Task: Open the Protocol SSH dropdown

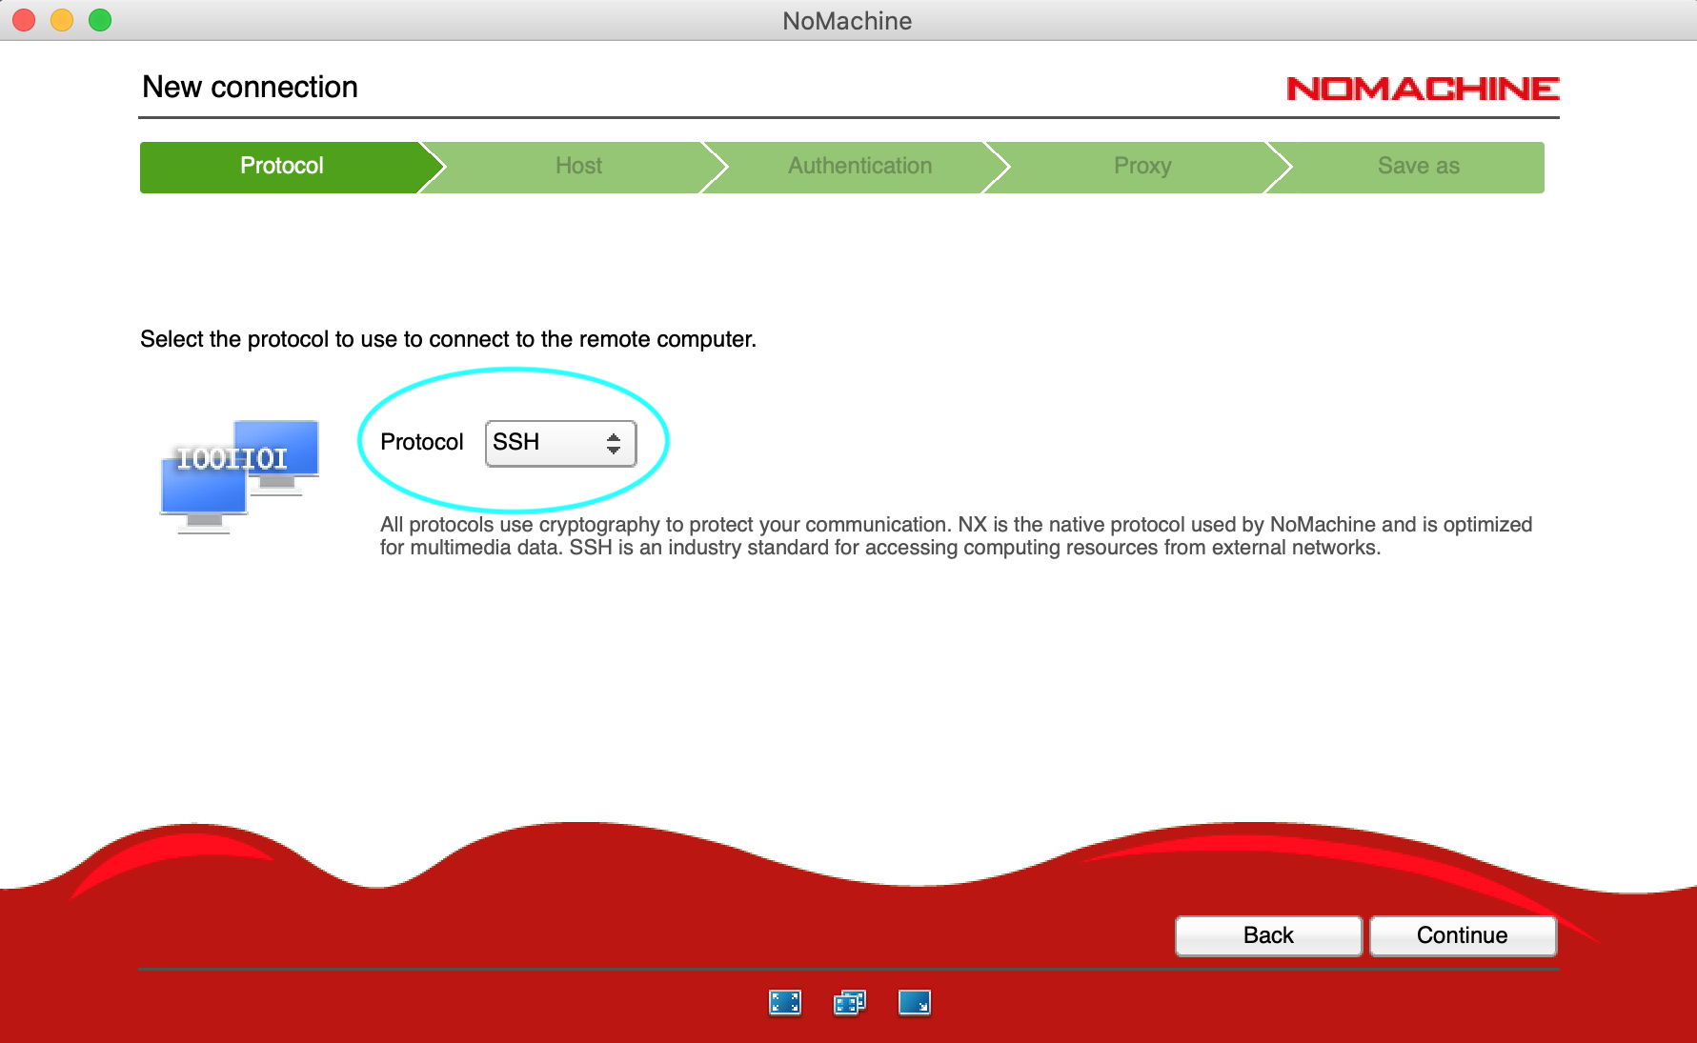Action: pyautogui.click(x=560, y=443)
